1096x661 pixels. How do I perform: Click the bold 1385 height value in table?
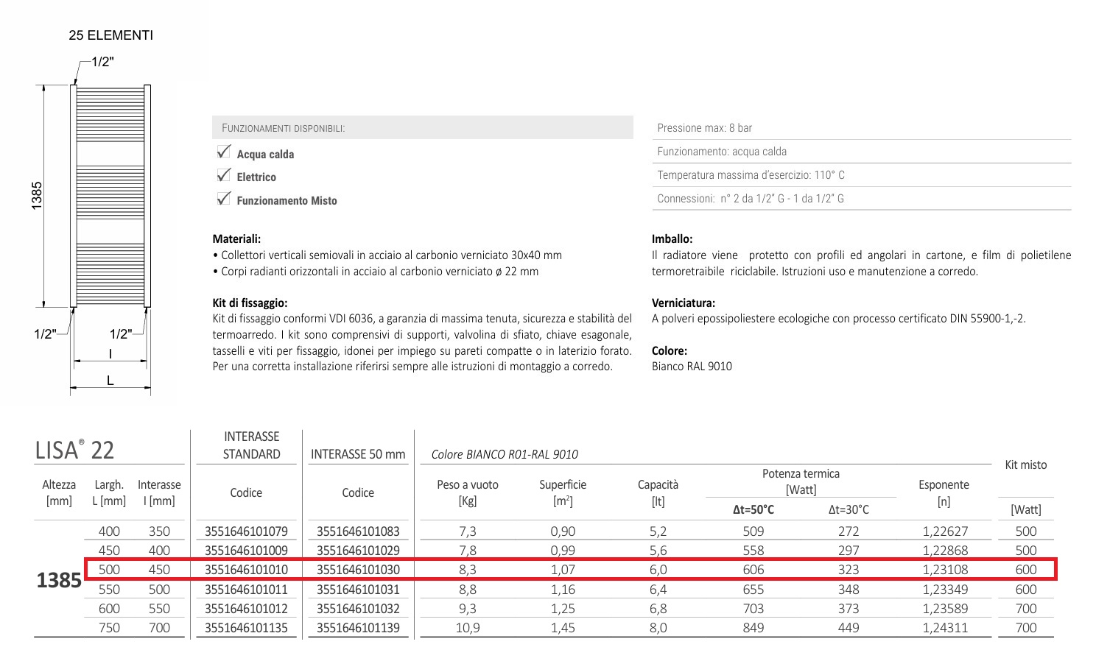[x=59, y=580]
